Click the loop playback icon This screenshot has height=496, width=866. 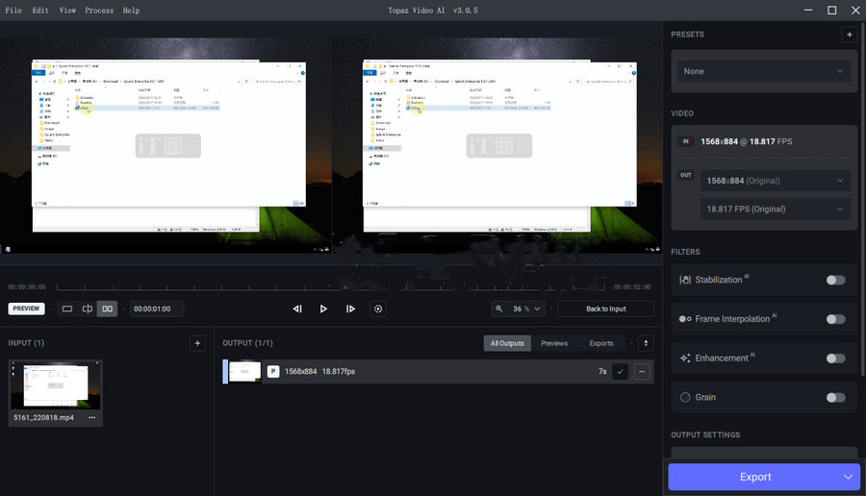pyautogui.click(x=378, y=309)
